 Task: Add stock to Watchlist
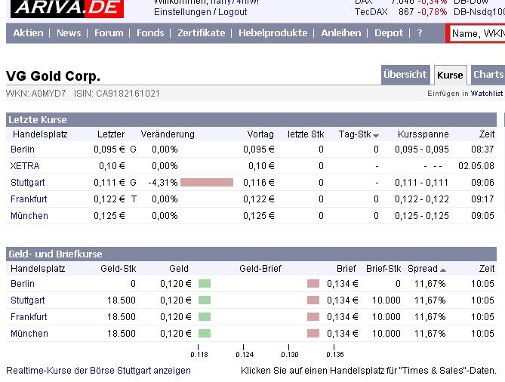point(487,94)
